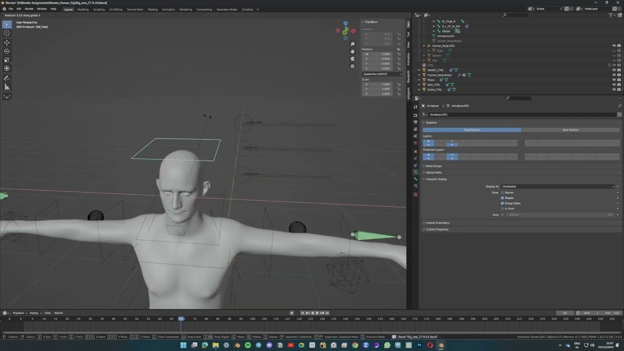
Task: Enable the Names checkbox under Viewport Display
Action: [503, 192]
